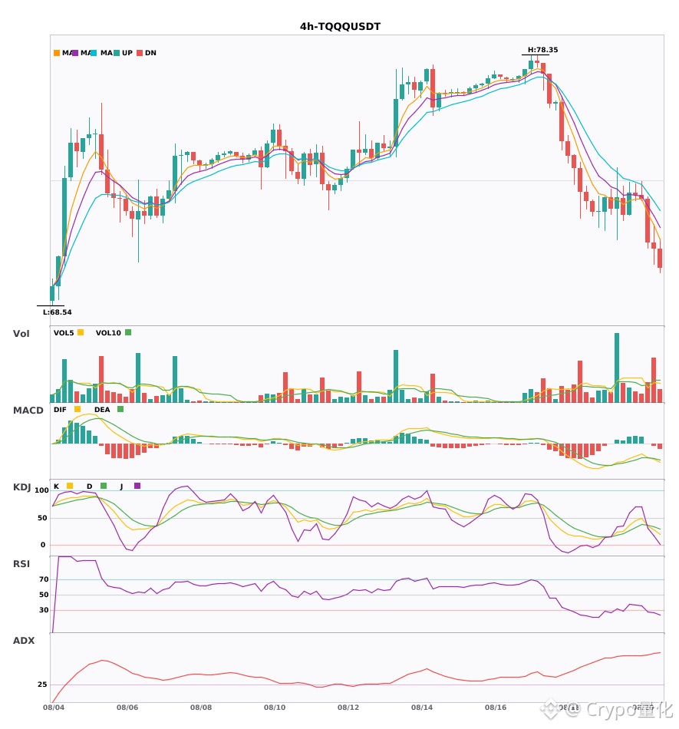
Task: Click the green swatch next to VOL10
Action: coord(128,332)
